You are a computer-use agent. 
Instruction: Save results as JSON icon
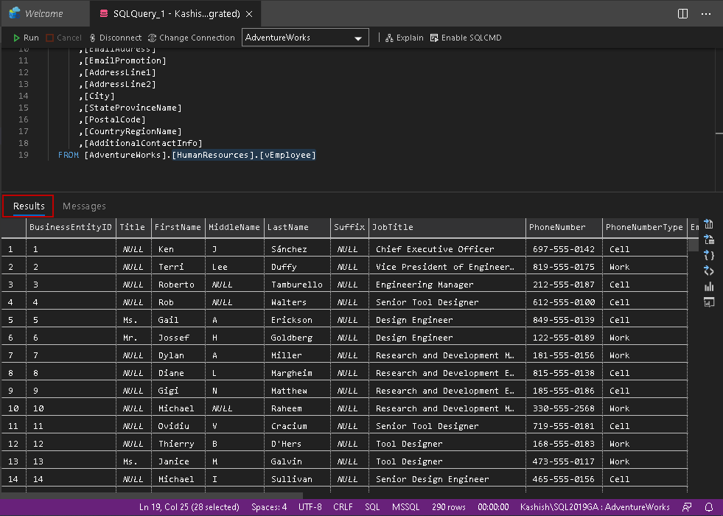[709, 255]
